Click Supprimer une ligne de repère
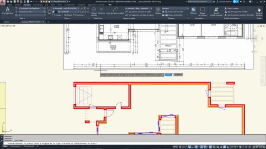This screenshot has height=149, width=266. click(x=141, y=15)
